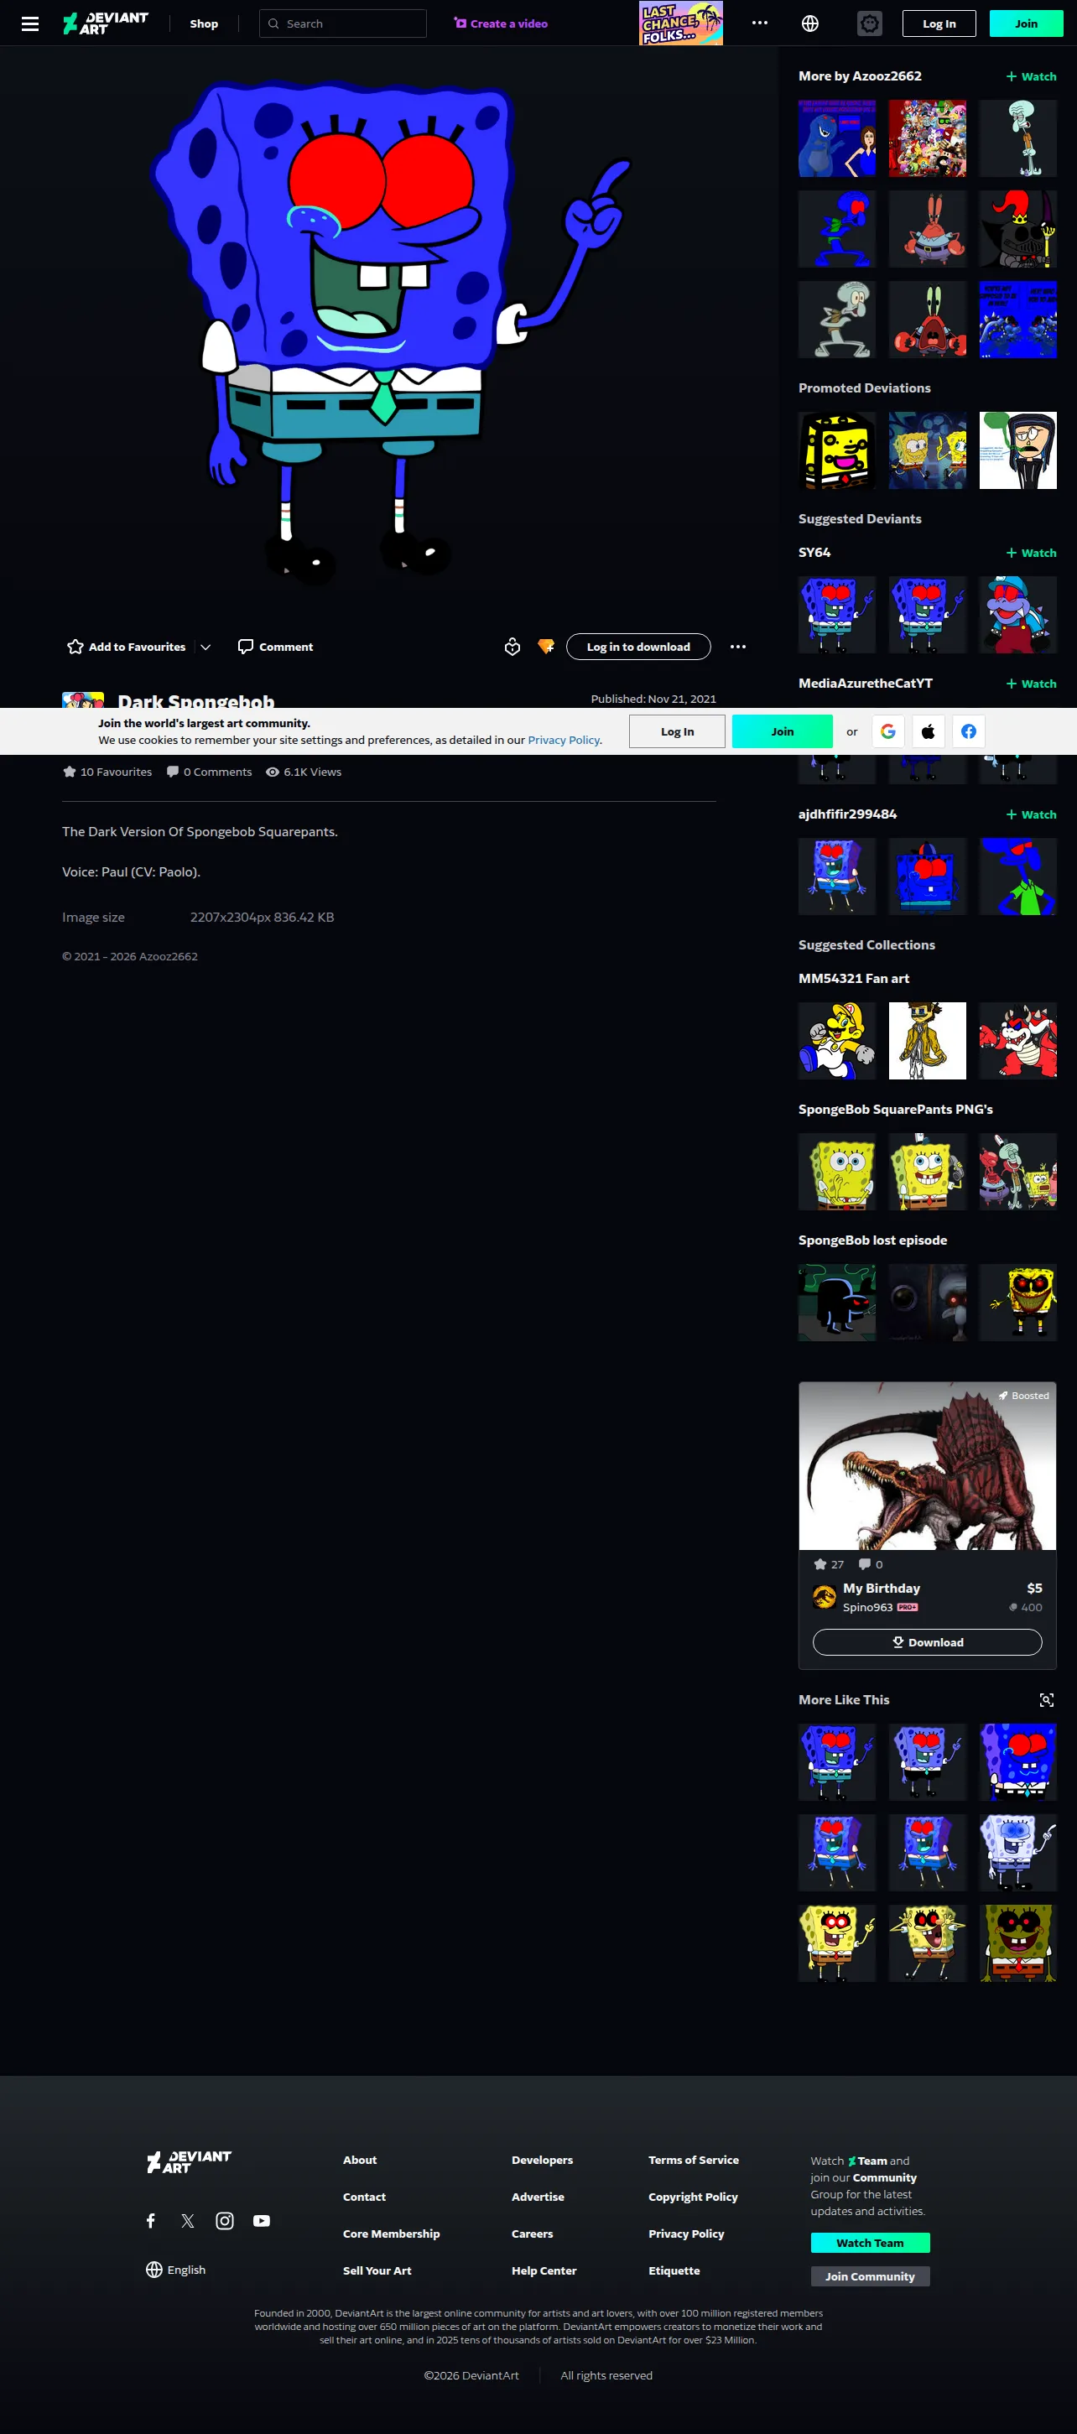1077x2434 pixels.
Task: Open the hamburger navigation menu
Action: point(30,23)
